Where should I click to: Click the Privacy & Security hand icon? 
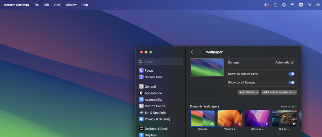point(141,119)
